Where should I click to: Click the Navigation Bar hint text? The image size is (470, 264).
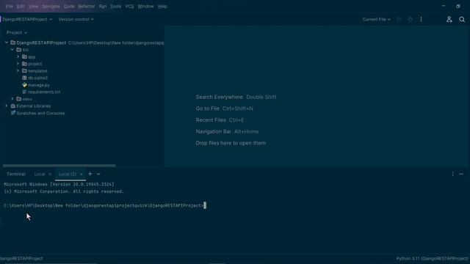click(x=214, y=131)
